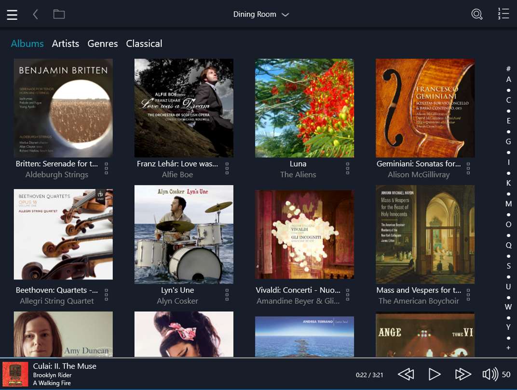Select The Aliens artist name

tap(298, 174)
